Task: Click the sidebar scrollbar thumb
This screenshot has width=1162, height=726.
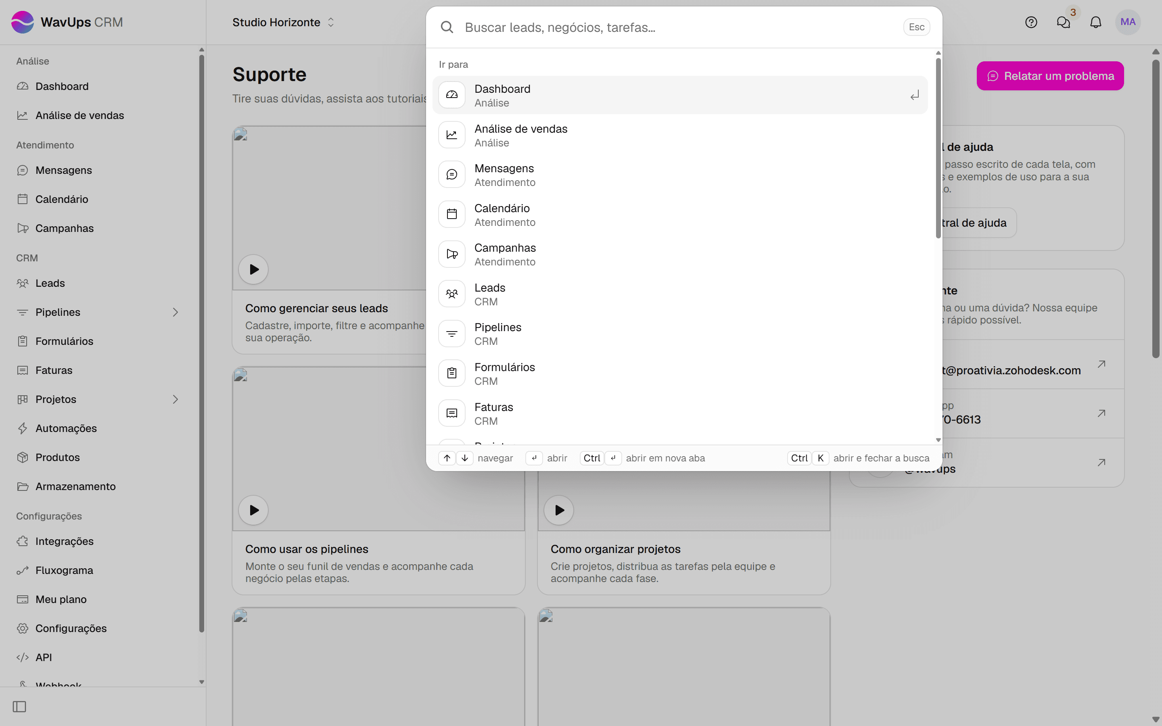Action: (x=202, y=343)
